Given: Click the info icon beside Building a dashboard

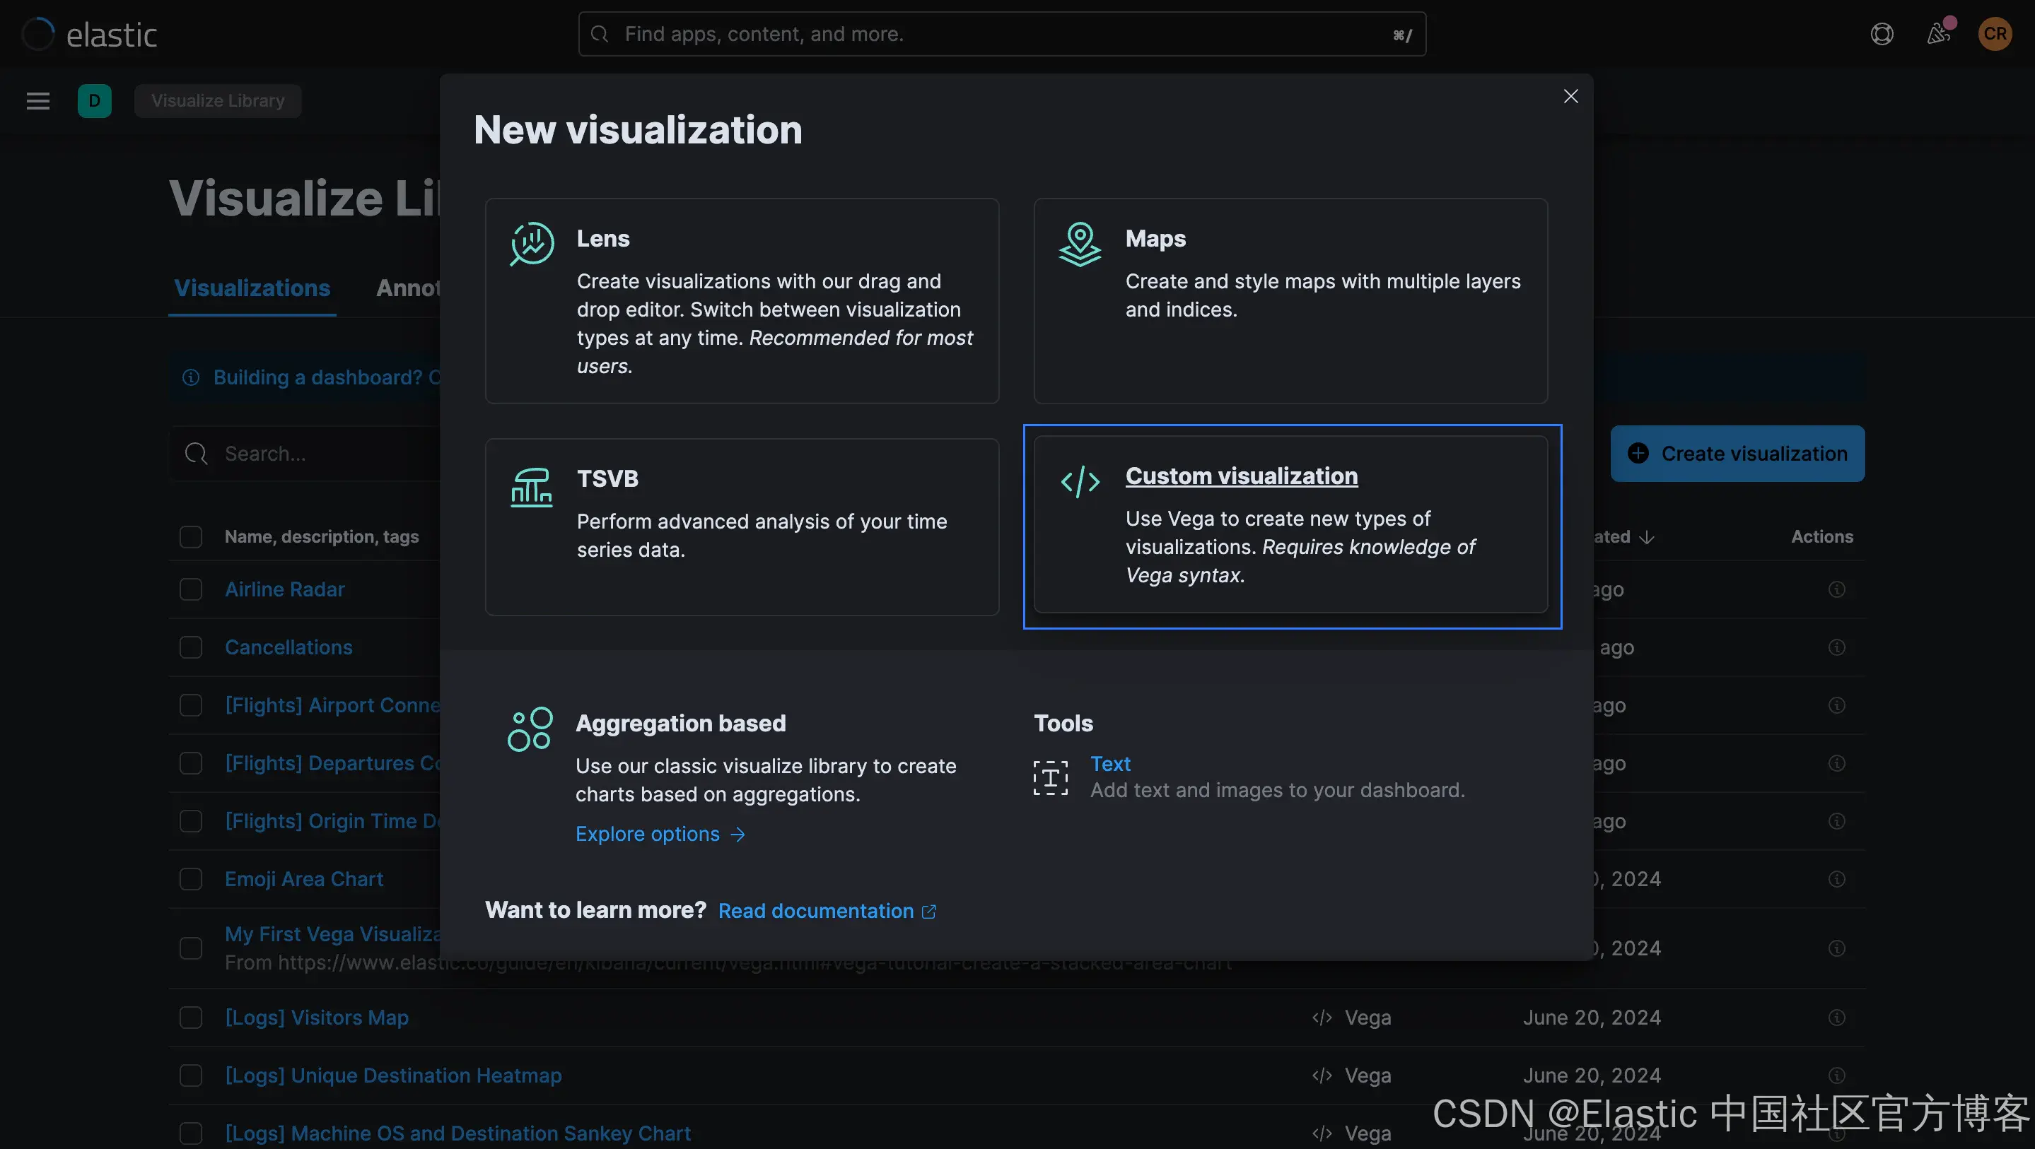Looking at the screenshot, I should 190,377.
